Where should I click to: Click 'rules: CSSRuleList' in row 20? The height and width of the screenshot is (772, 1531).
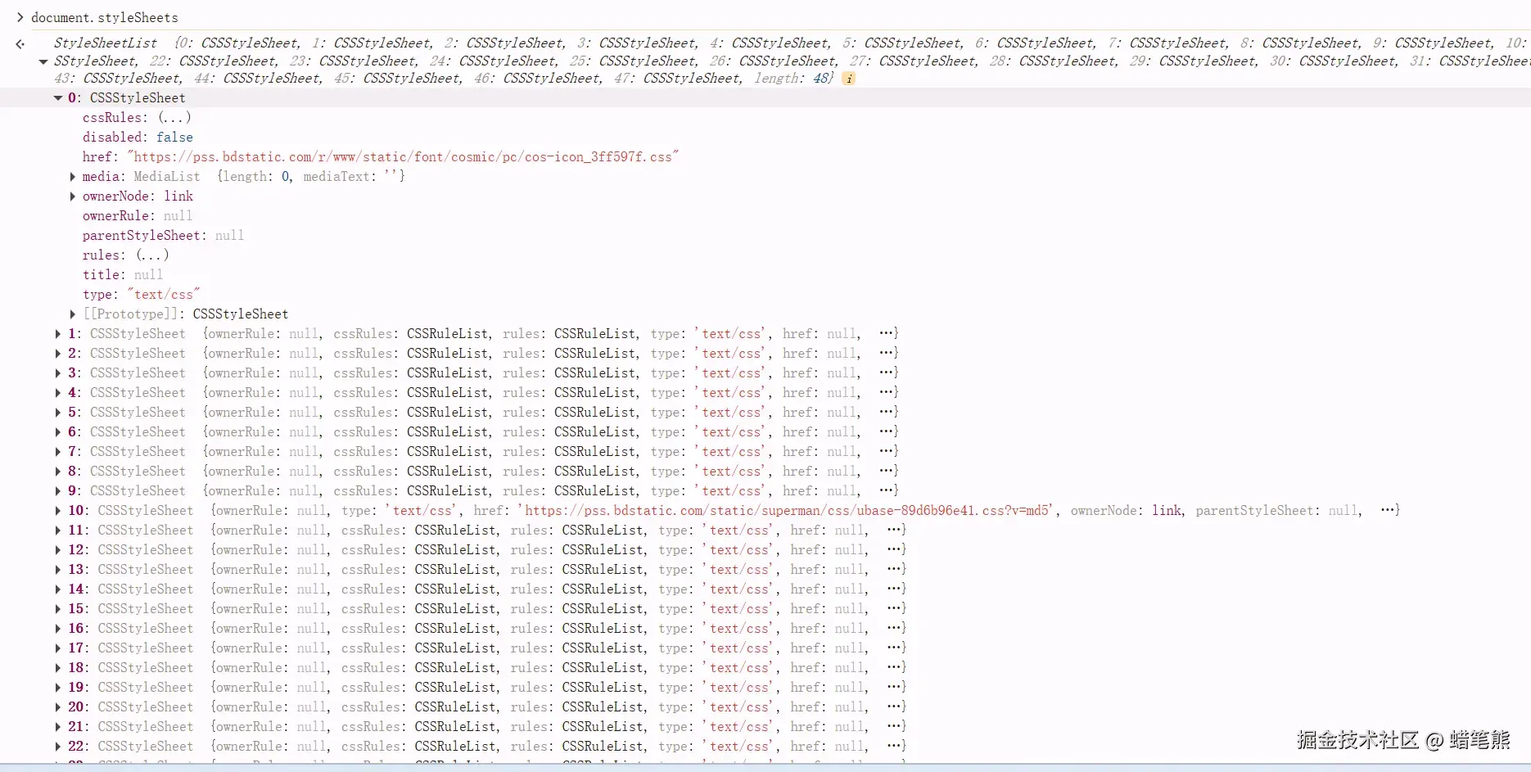576,707
